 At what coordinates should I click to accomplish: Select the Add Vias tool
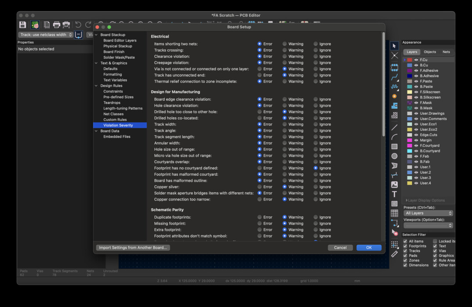[x=394, y=96]
